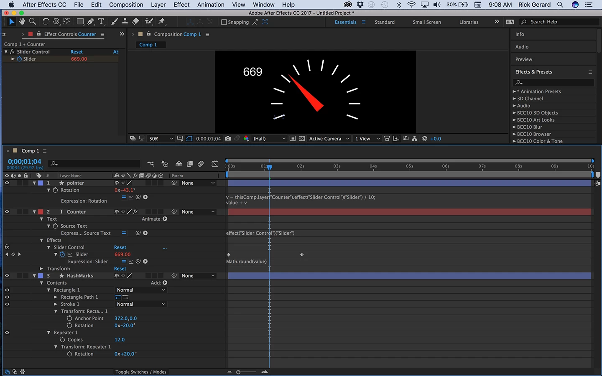Select the Puppet Pin tool

coord(162,22)
